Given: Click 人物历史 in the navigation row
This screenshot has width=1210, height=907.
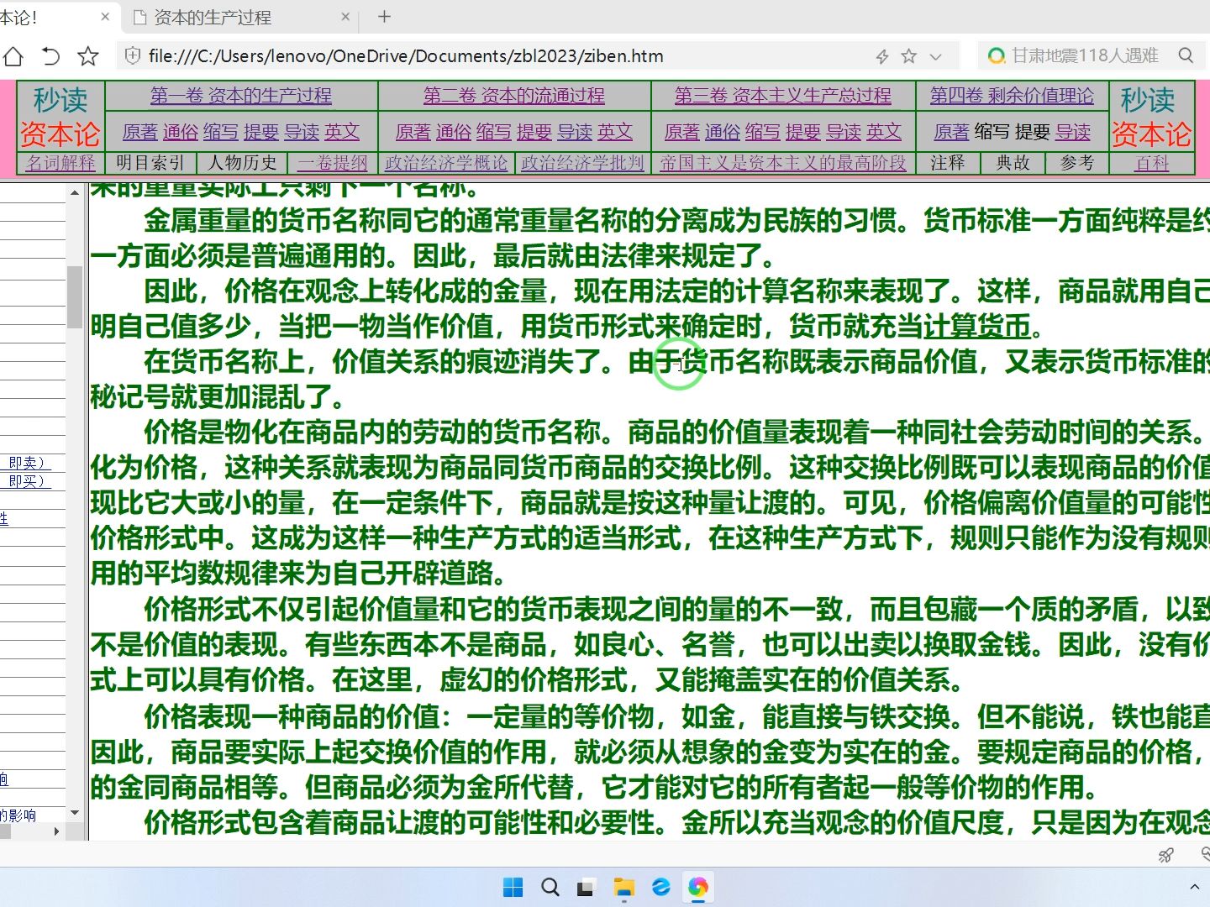Looking at the screenshot, I should (242, 163).
